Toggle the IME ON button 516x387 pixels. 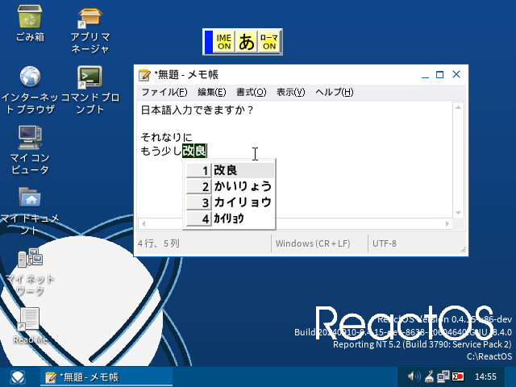point(224,42)
